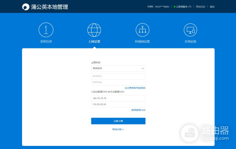Click the 蒲公英 logo in the header

[26, 7]
